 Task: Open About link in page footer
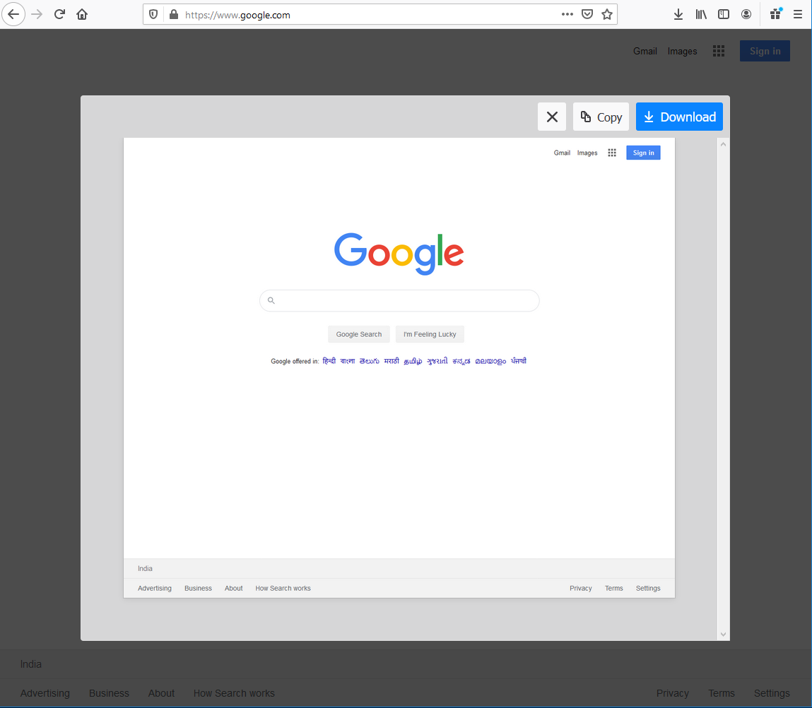pyautogui.click(x=162, y=693)
